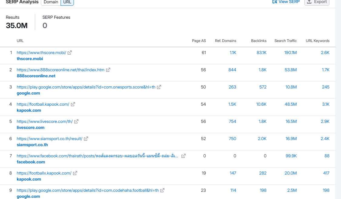Open the https://www.thscore.mobi/ URL link

[x=41, y=53]
